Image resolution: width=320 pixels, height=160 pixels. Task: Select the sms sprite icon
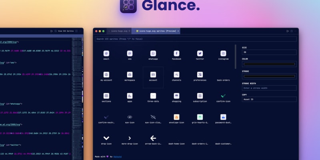point(130,54)
